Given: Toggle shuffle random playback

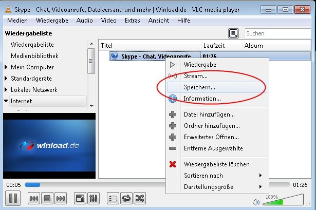Looking at the screenshot, I should click(140, 199).
